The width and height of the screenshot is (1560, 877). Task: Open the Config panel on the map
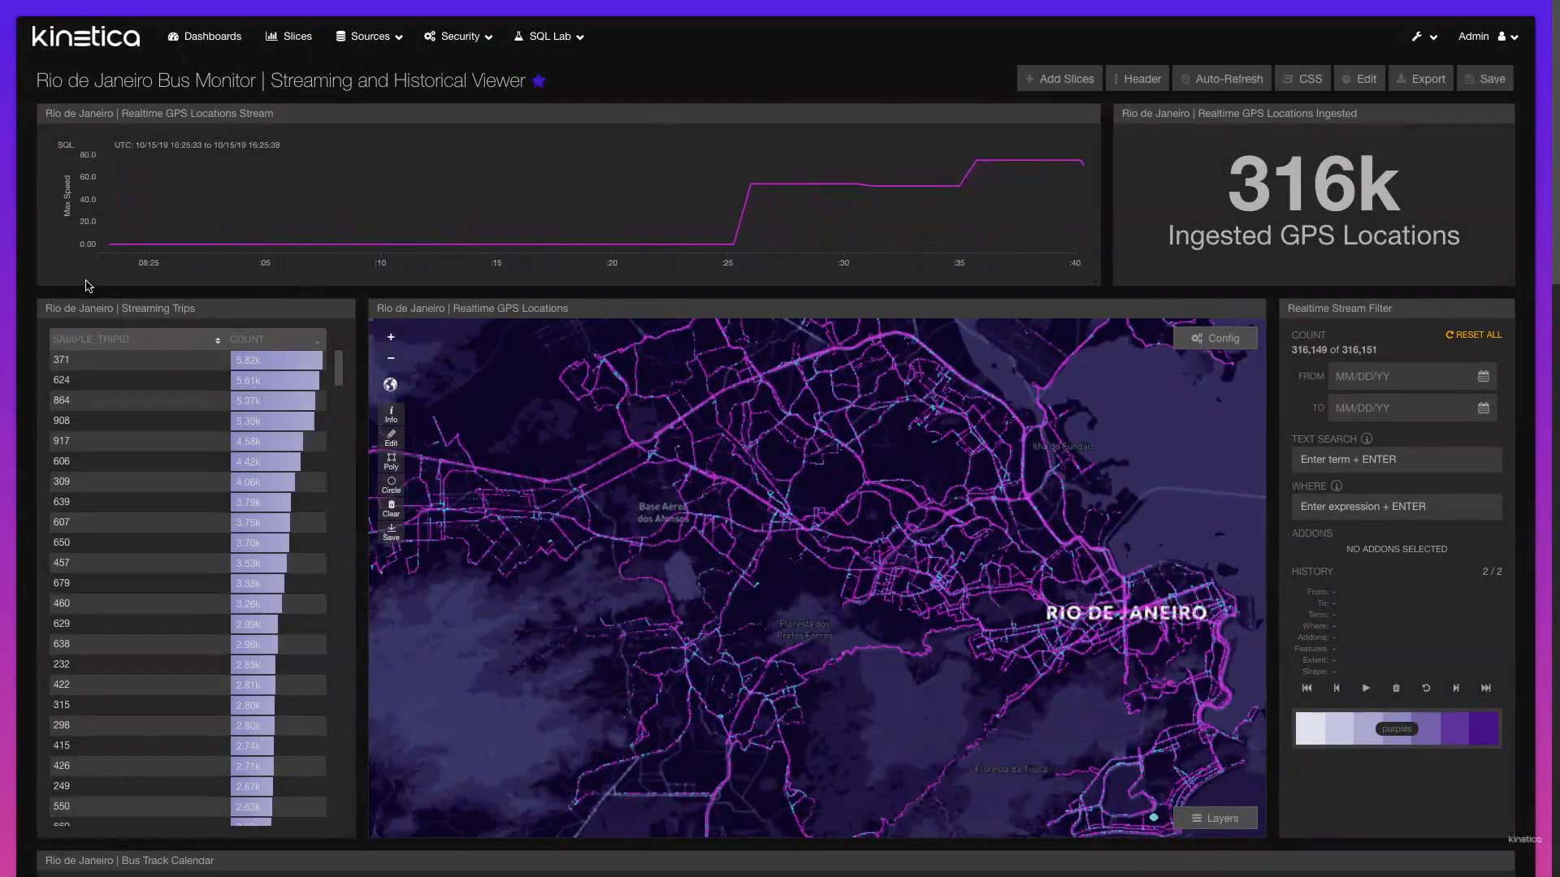pos(1215,338)
